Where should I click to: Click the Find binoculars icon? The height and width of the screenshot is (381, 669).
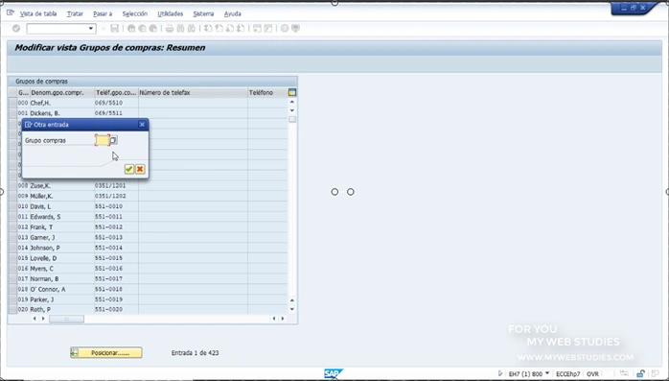click(180, 29)
